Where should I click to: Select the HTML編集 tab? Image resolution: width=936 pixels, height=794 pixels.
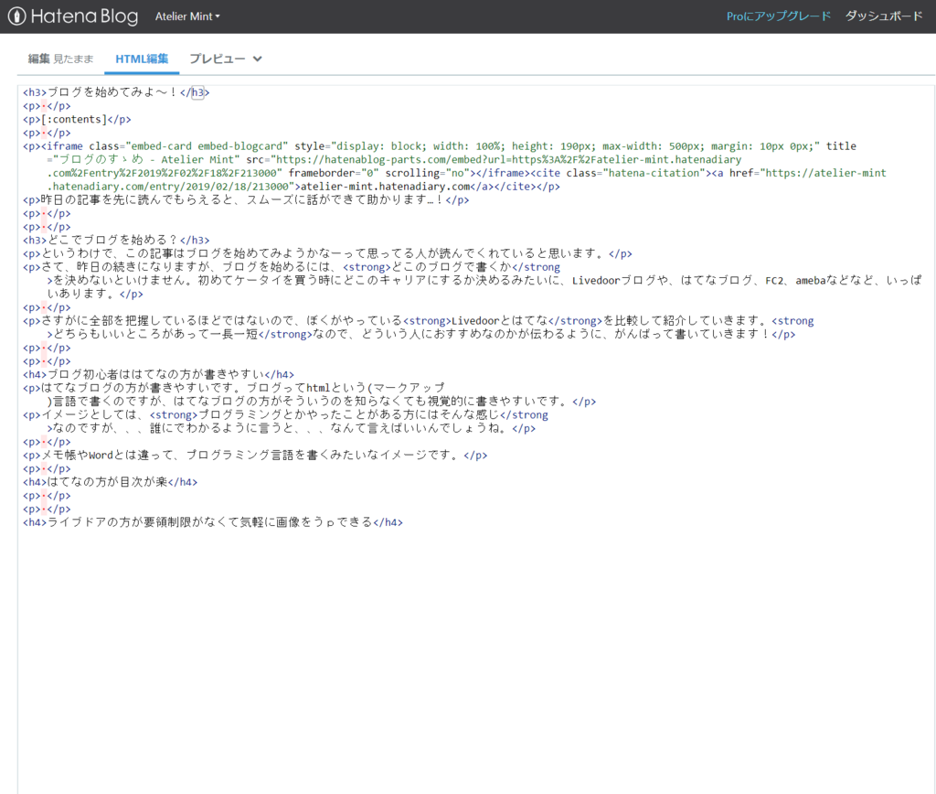[142, 59]
